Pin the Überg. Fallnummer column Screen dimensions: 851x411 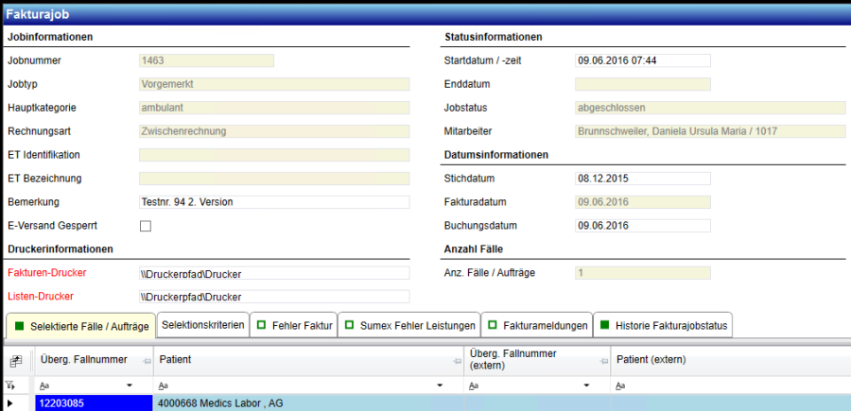(147, 361)
